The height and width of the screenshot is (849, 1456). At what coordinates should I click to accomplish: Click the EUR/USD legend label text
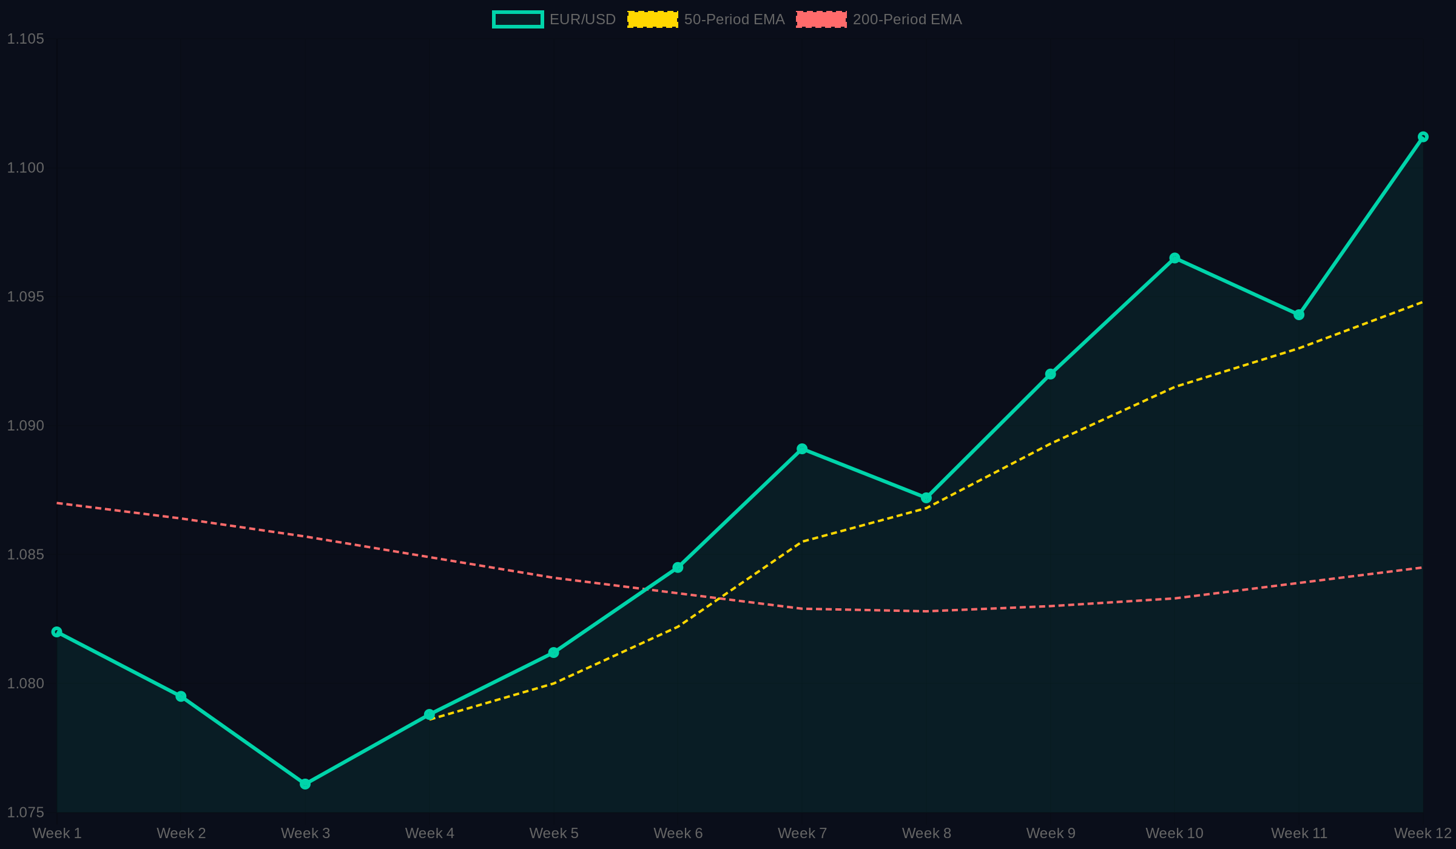click(x=581, y=19)
